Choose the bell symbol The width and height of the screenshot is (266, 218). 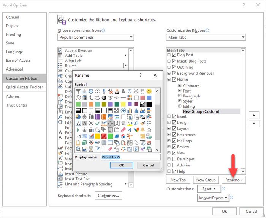(x=142, y=130)
